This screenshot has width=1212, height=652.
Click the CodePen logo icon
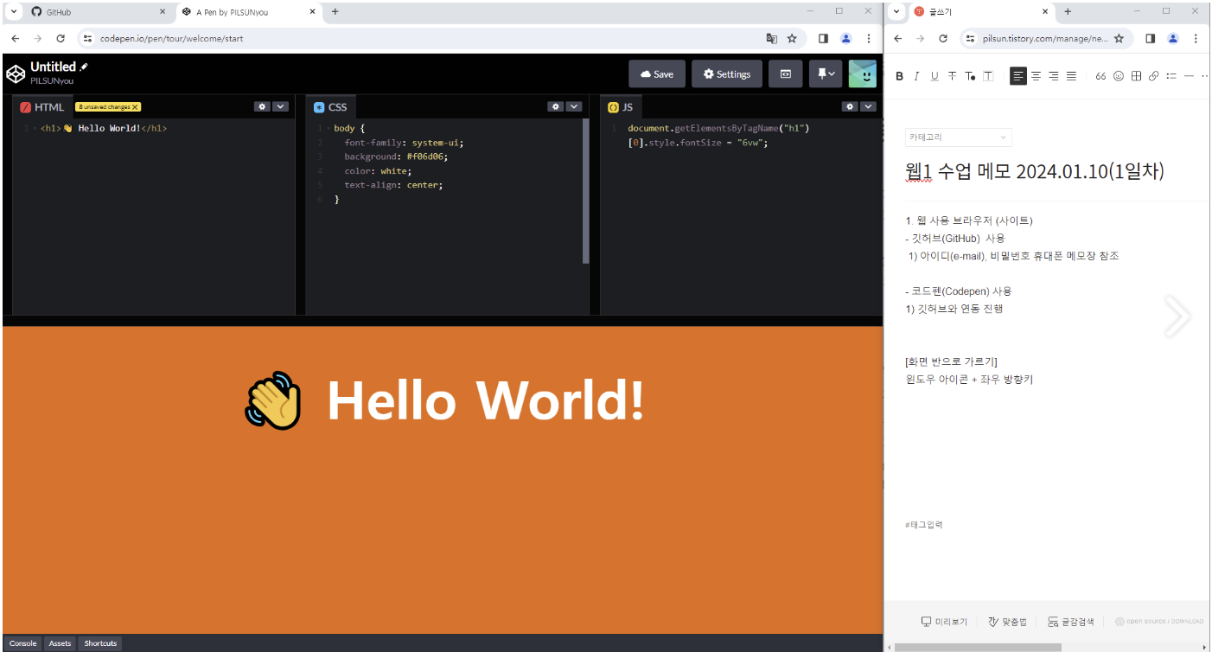tap(16, 74)
